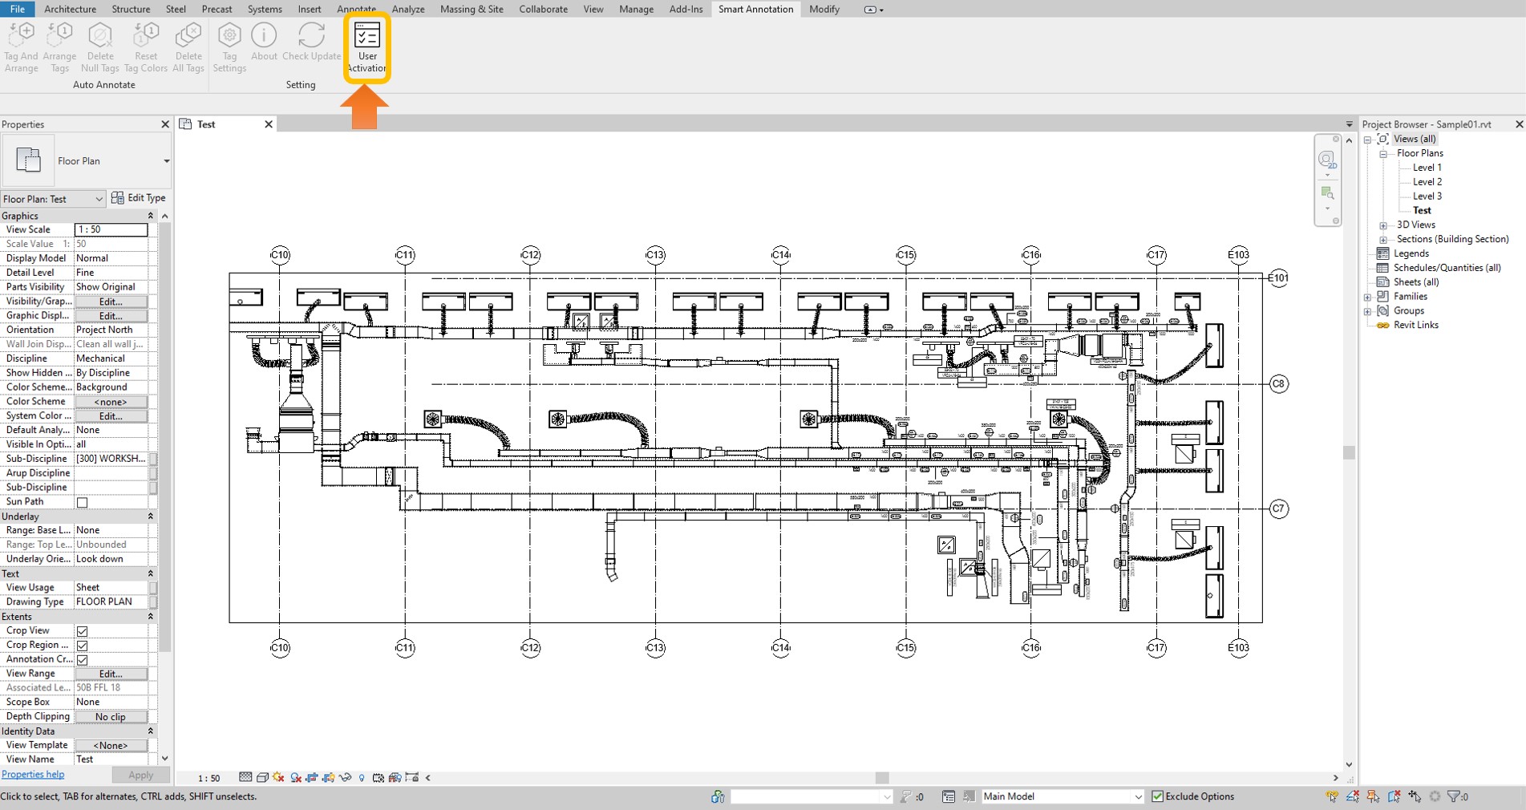1526x810 pixels.
Task: Click Edit for Visibility/Graphics overrides
Action: tap(111, 302)
